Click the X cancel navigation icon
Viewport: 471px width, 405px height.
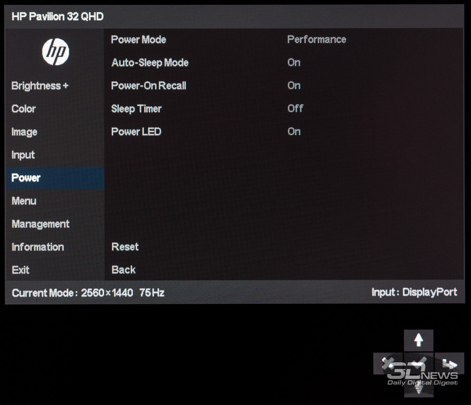tap(388, 363)
